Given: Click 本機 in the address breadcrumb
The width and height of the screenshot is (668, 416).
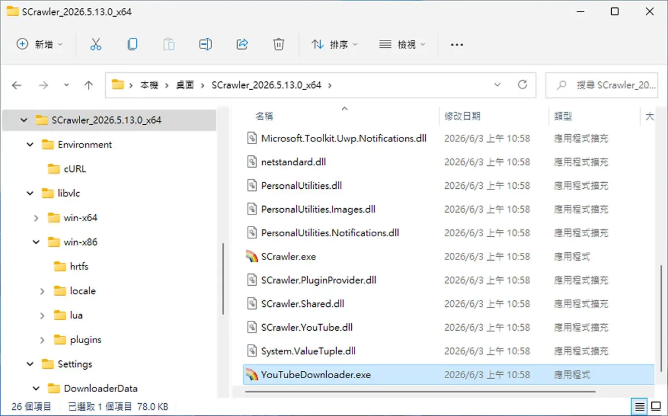Looking at the screenshot, I should 149,85.
